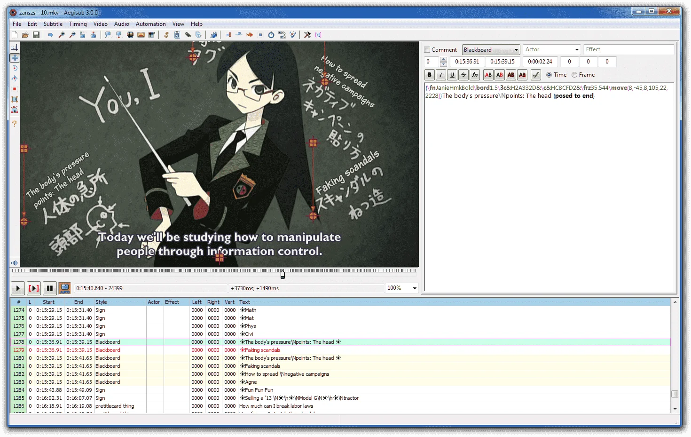Select the Scale subtitles visual tool

pos(15,89)
